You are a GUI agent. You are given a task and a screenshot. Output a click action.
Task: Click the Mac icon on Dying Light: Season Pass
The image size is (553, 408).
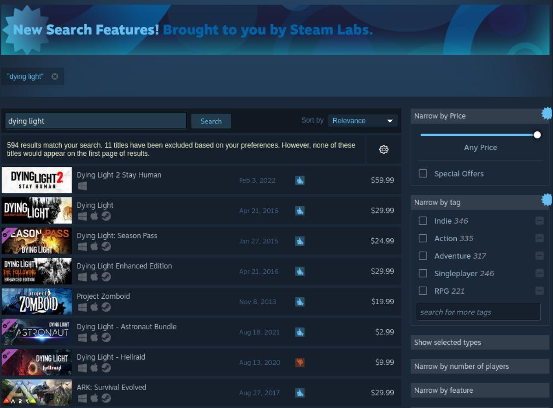(94, 246)
